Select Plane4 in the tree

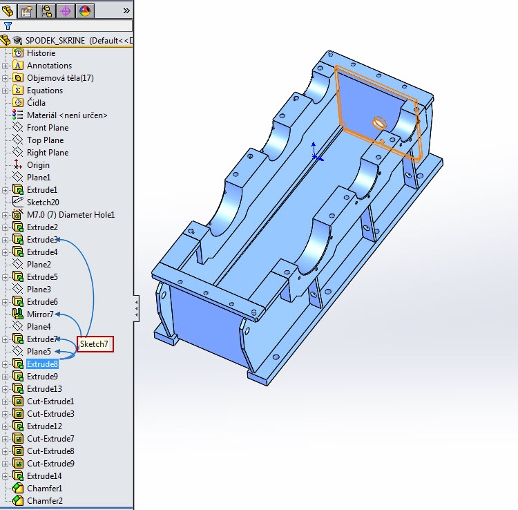tap(39, 327)
